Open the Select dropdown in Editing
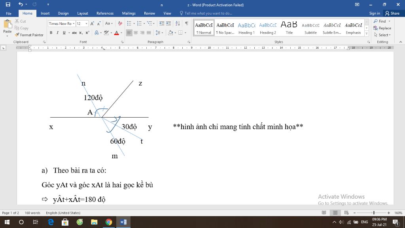This screenshot has height=228, width=405. point(382,35)
